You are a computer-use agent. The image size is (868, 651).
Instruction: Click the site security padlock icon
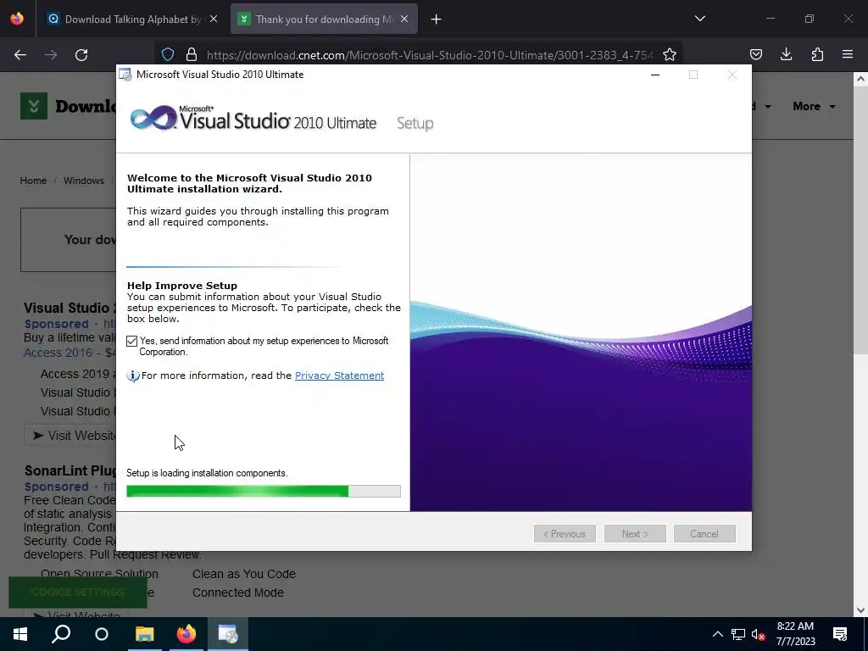click(x=192, y=54)
